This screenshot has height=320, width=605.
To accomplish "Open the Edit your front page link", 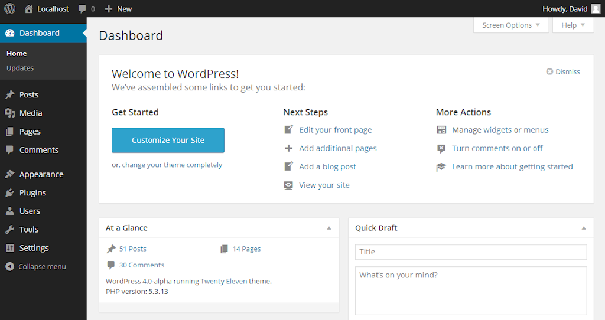I will (x=336, y=130).
